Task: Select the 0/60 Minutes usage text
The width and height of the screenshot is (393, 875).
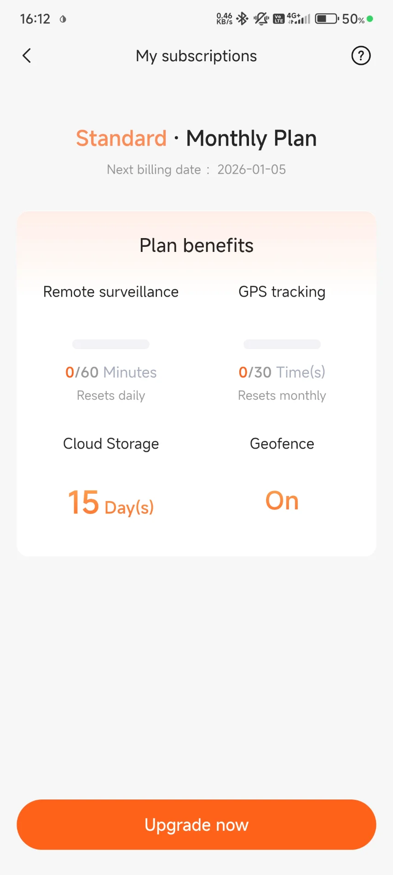Action: pyautogui.click(x=111, y=372)
